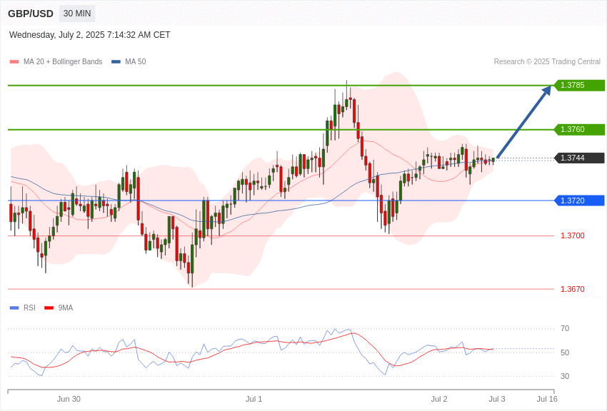Click the pink MA 20 Bollinger swatch
Image resolution: width=607 pixels, height=411 pixels.
[14, 62]
